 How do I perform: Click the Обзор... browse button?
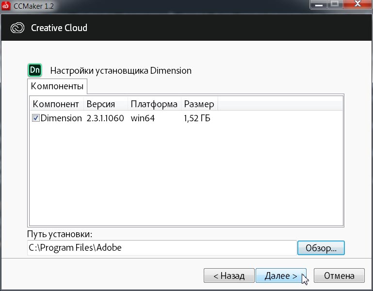point(321,248)
